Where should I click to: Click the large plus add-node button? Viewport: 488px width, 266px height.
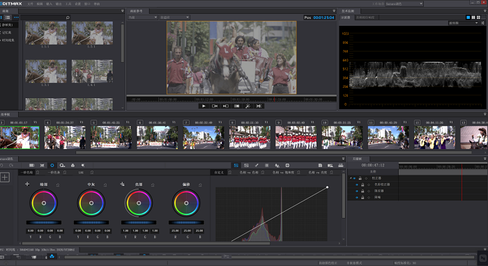pyautogui.click(x=5, y=178)
